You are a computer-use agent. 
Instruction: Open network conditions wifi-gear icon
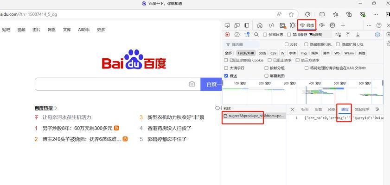tap(339, 35)
